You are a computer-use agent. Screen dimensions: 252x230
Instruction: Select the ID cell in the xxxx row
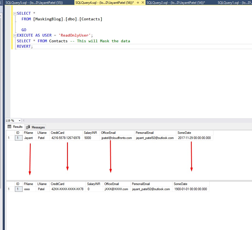tap(19, 189)
